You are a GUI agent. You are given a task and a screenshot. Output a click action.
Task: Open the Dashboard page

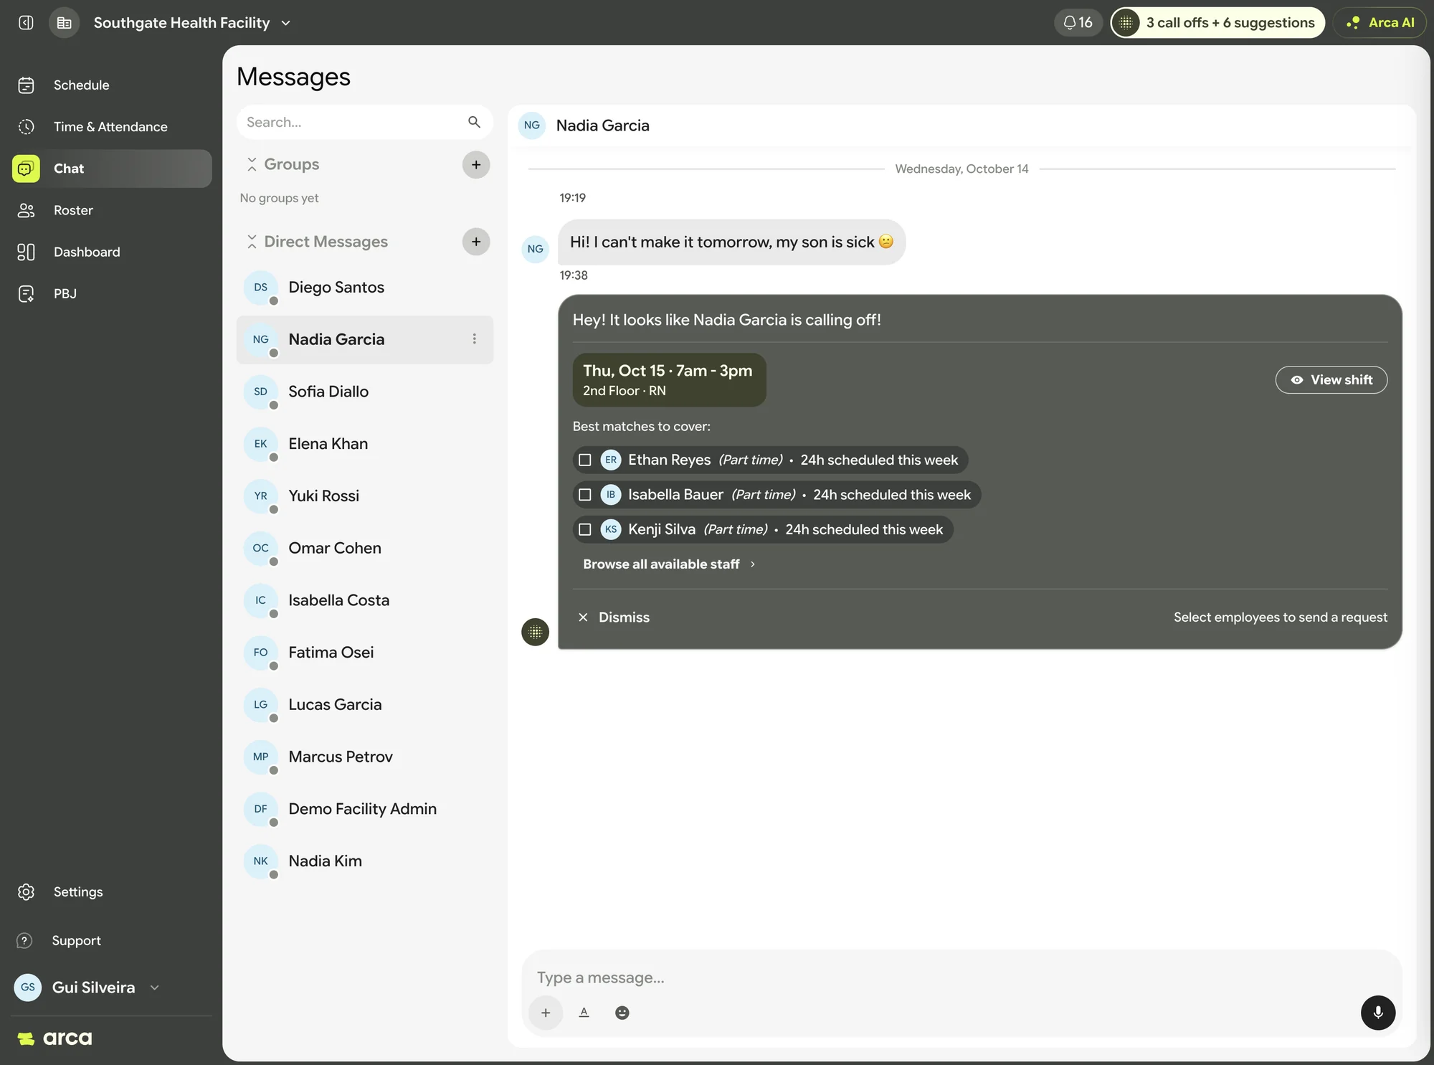pyautogui.click(x=112, y=252)
